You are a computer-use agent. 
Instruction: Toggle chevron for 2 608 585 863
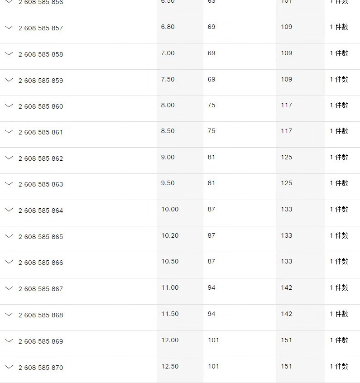9,184
